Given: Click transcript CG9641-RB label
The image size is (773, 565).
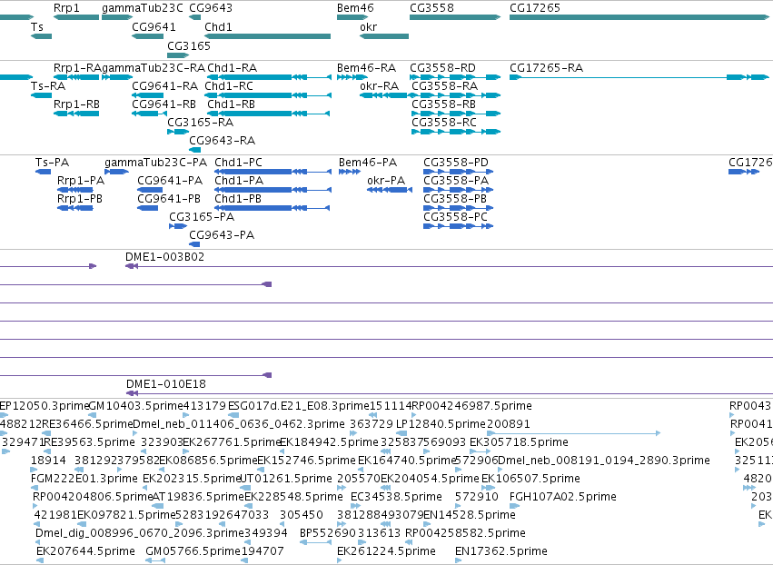Looking at the screenshot, I should 164,104.
